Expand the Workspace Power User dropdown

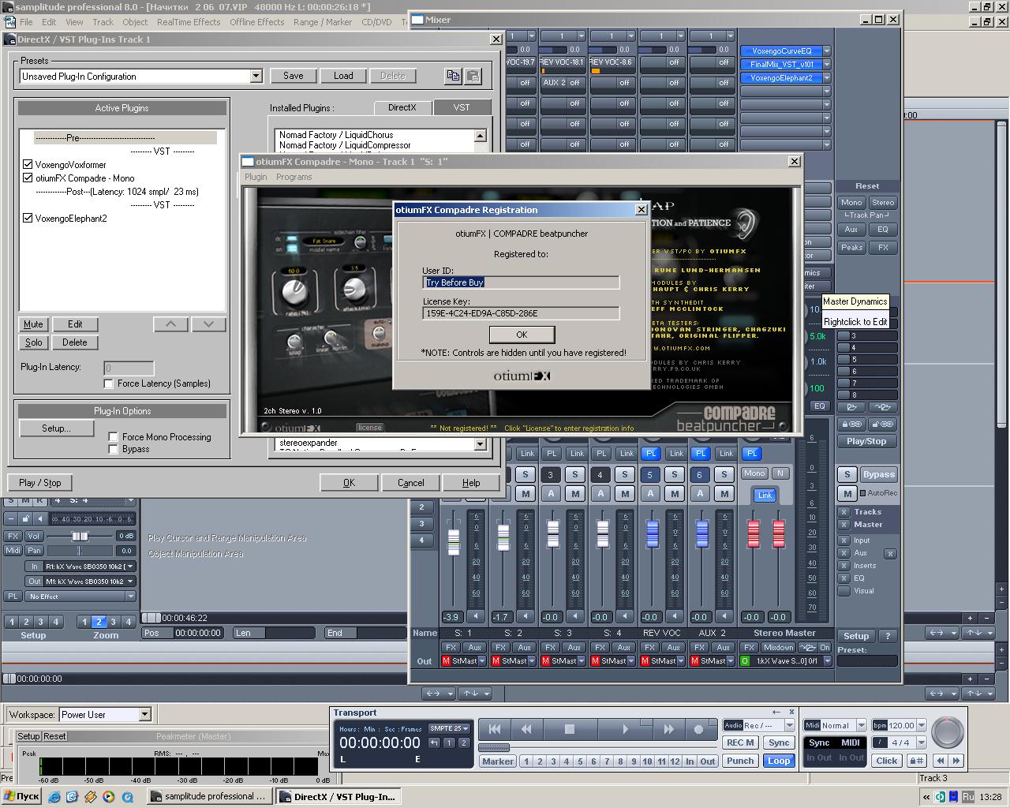coord(144,715)
